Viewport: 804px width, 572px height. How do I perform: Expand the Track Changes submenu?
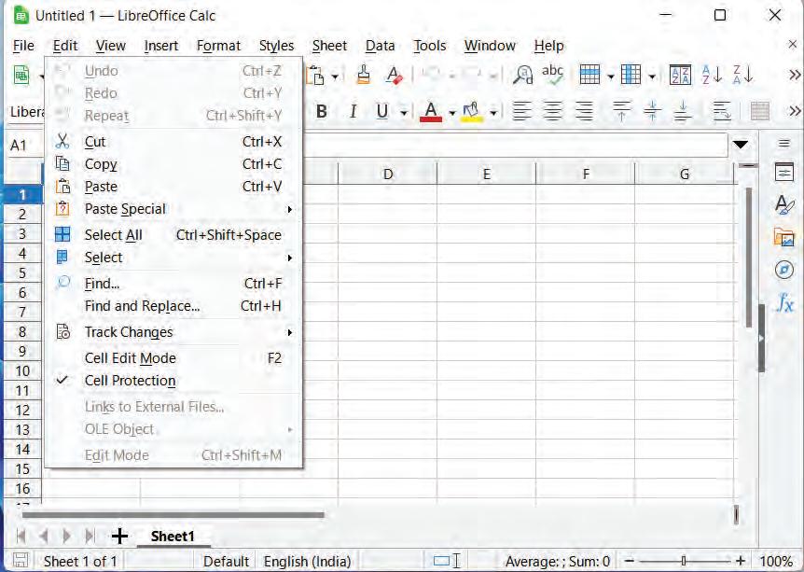point(173,332)
